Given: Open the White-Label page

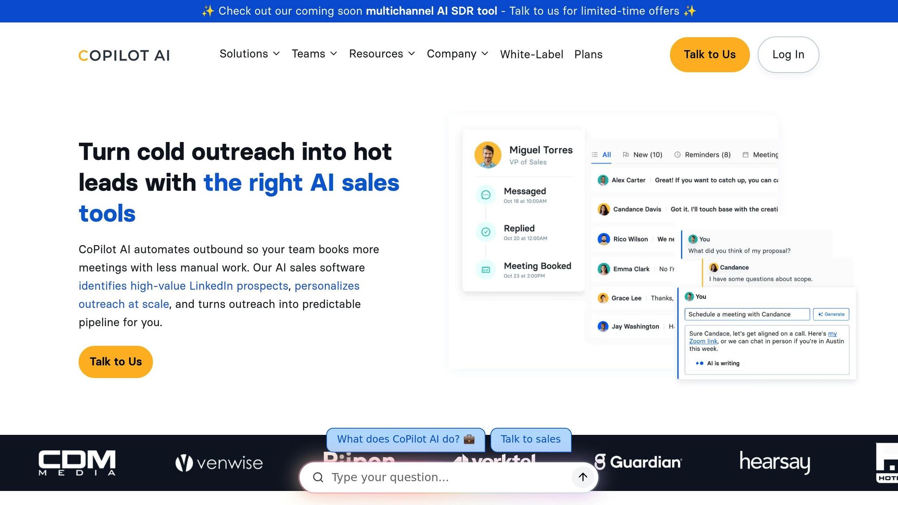Looking at the screenshot, I should click(x=531, y=54).
